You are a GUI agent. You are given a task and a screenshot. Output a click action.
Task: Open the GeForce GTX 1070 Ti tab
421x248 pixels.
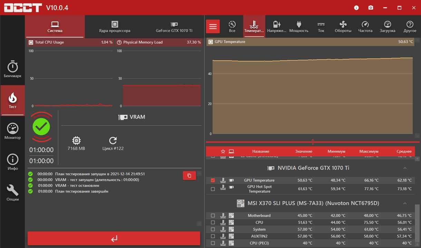(x=174, y=27)
